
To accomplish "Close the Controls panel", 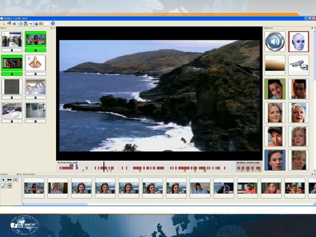I will tap(20, 174).
